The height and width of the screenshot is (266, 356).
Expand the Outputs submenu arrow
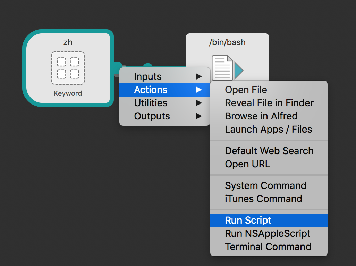tap(199, 116)
